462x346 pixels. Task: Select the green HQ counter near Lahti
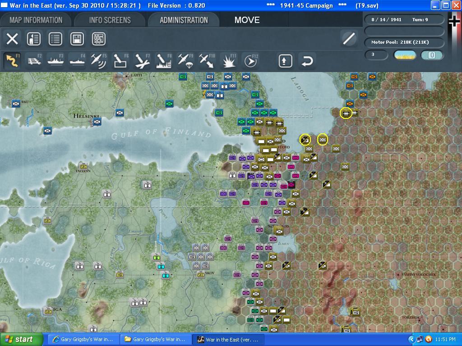(x=183, y=77)
